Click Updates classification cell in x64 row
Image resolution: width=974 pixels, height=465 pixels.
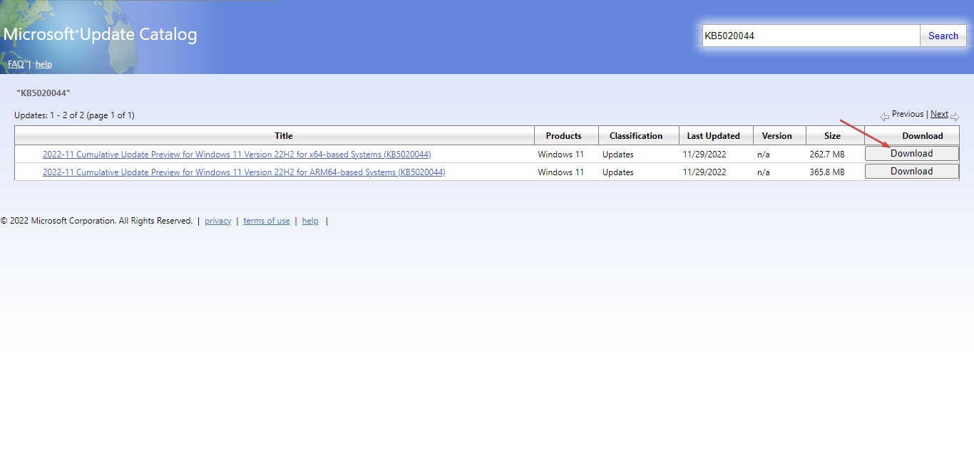(x=617, y=155)
